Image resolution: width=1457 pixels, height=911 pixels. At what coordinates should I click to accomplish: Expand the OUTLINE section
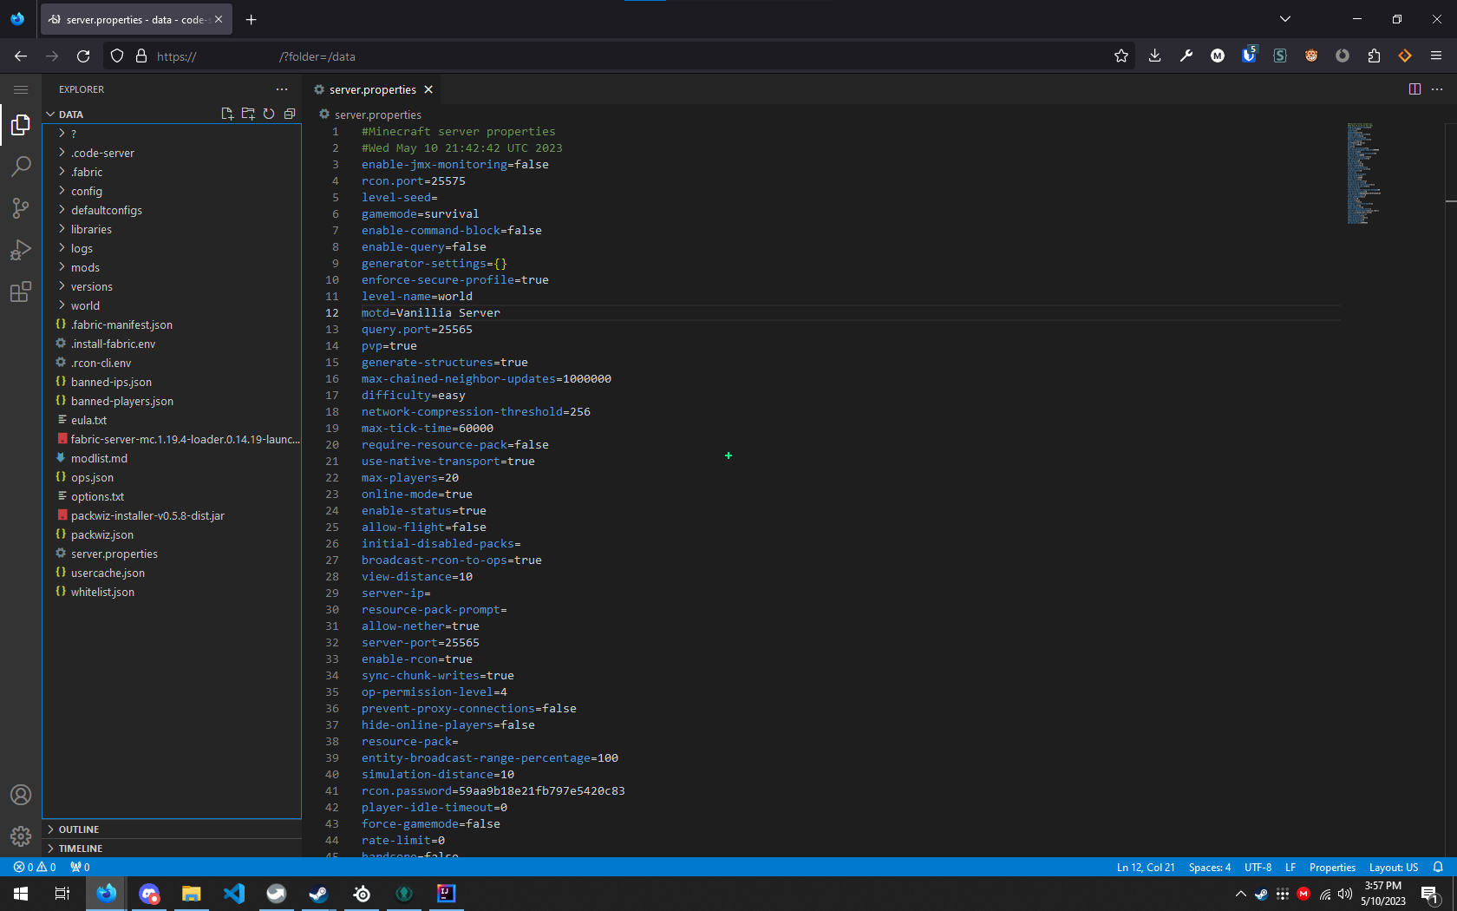pos(78,829)
